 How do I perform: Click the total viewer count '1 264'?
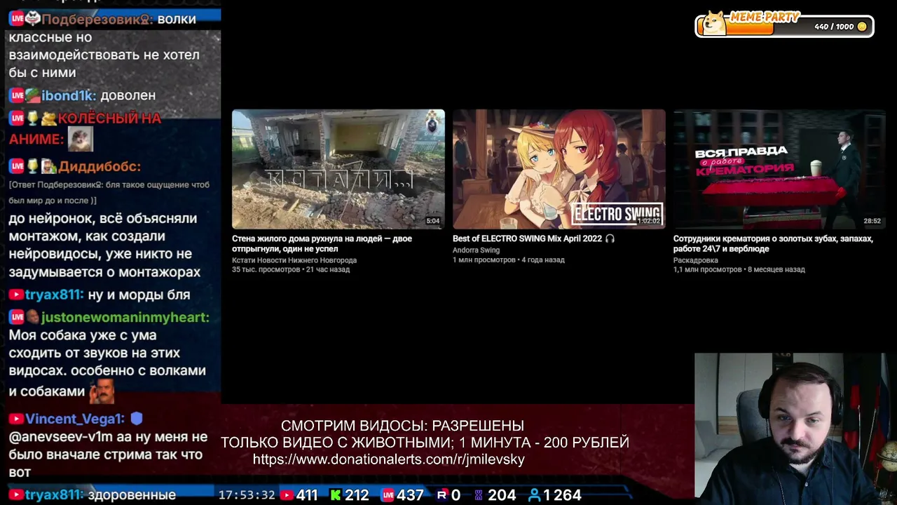(562, 495)
